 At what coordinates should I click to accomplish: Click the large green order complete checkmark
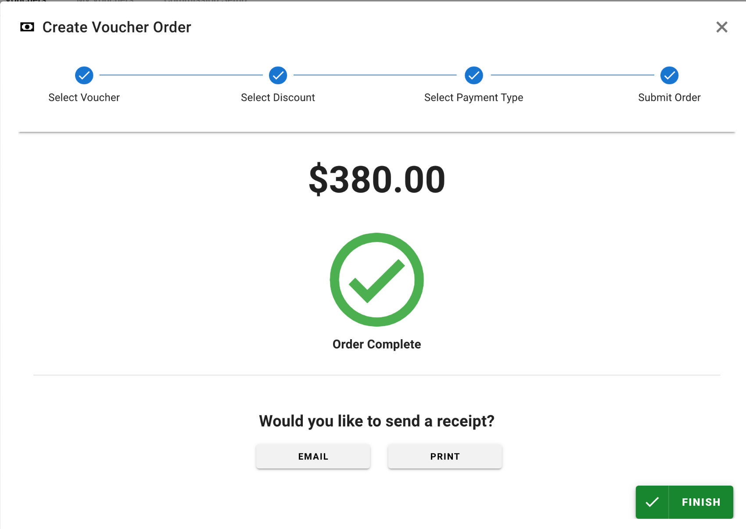click(377, 280)
